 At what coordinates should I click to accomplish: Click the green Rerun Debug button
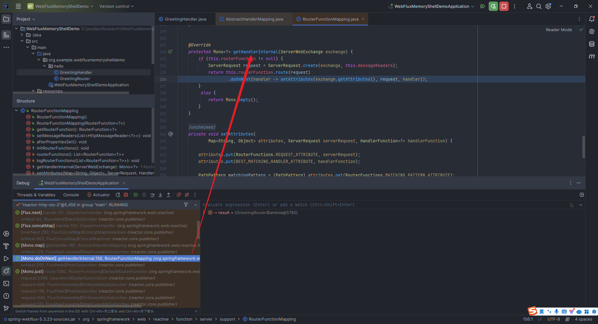coord(493,6)
